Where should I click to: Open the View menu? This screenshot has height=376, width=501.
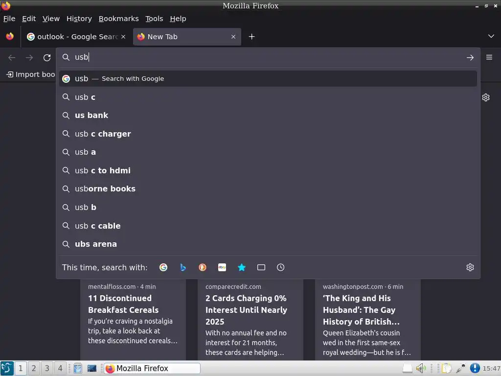51,19
